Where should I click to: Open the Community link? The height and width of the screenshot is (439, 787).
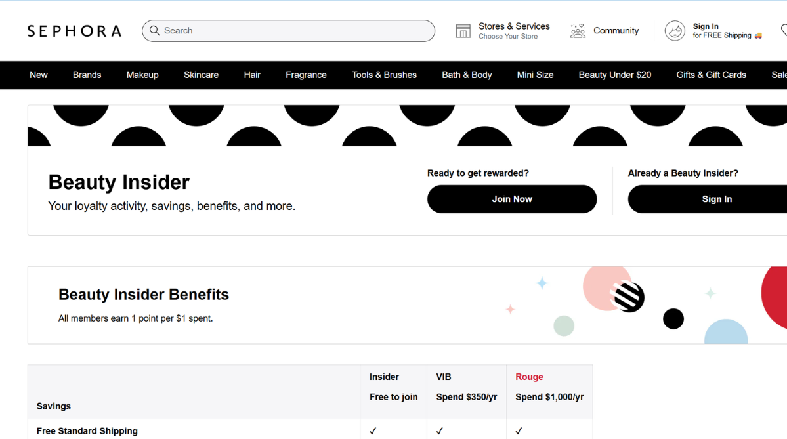pos(616,31)
